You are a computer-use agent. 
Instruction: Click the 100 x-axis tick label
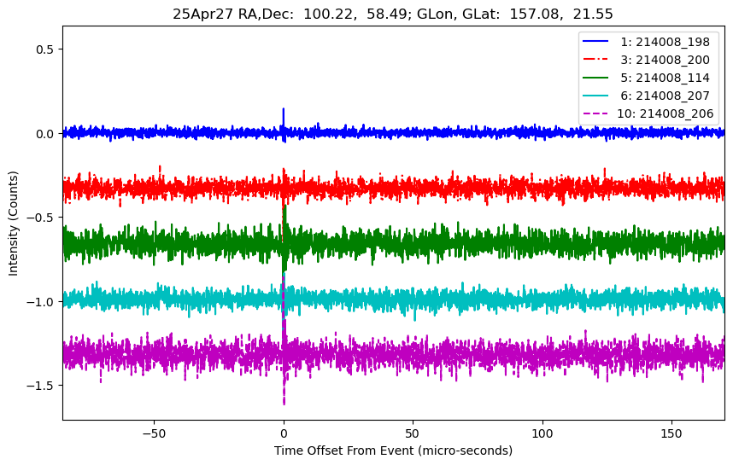click(542, 433)
